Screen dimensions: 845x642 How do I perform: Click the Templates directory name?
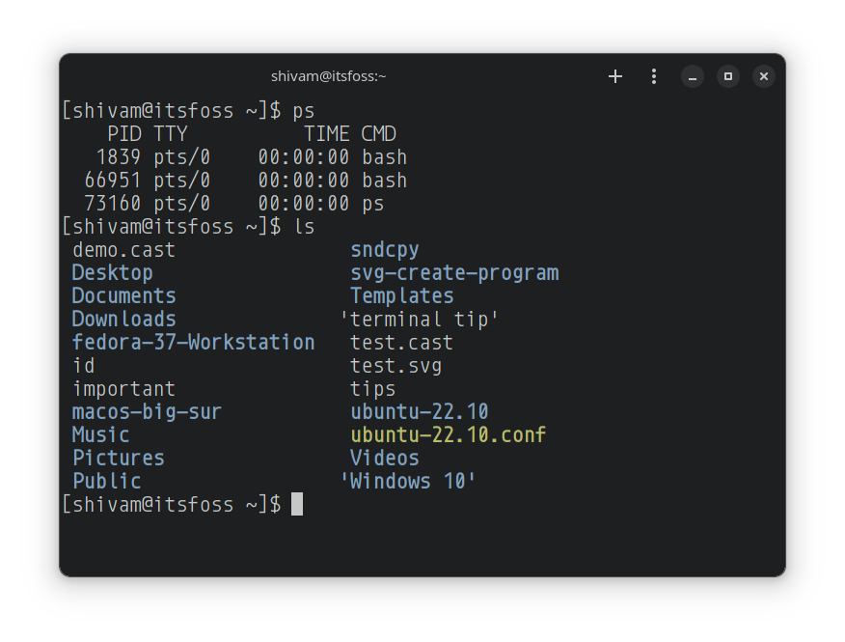coord(401,296)
